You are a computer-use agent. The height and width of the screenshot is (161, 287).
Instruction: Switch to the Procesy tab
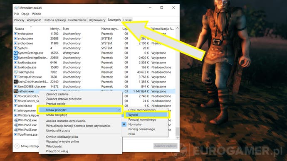click(x=19, y=20)
